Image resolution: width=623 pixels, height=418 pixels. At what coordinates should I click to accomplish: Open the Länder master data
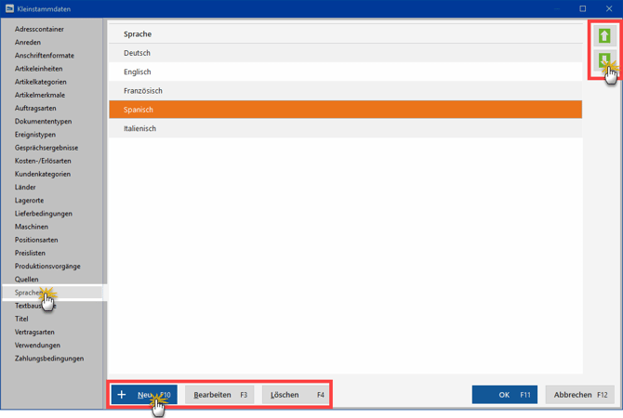(25, 187)
